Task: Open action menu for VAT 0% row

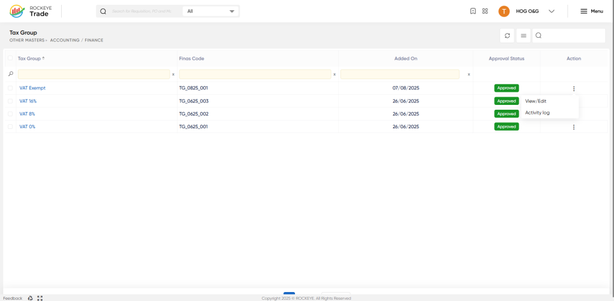Action: pyautogui.click(x=574, y=127)
